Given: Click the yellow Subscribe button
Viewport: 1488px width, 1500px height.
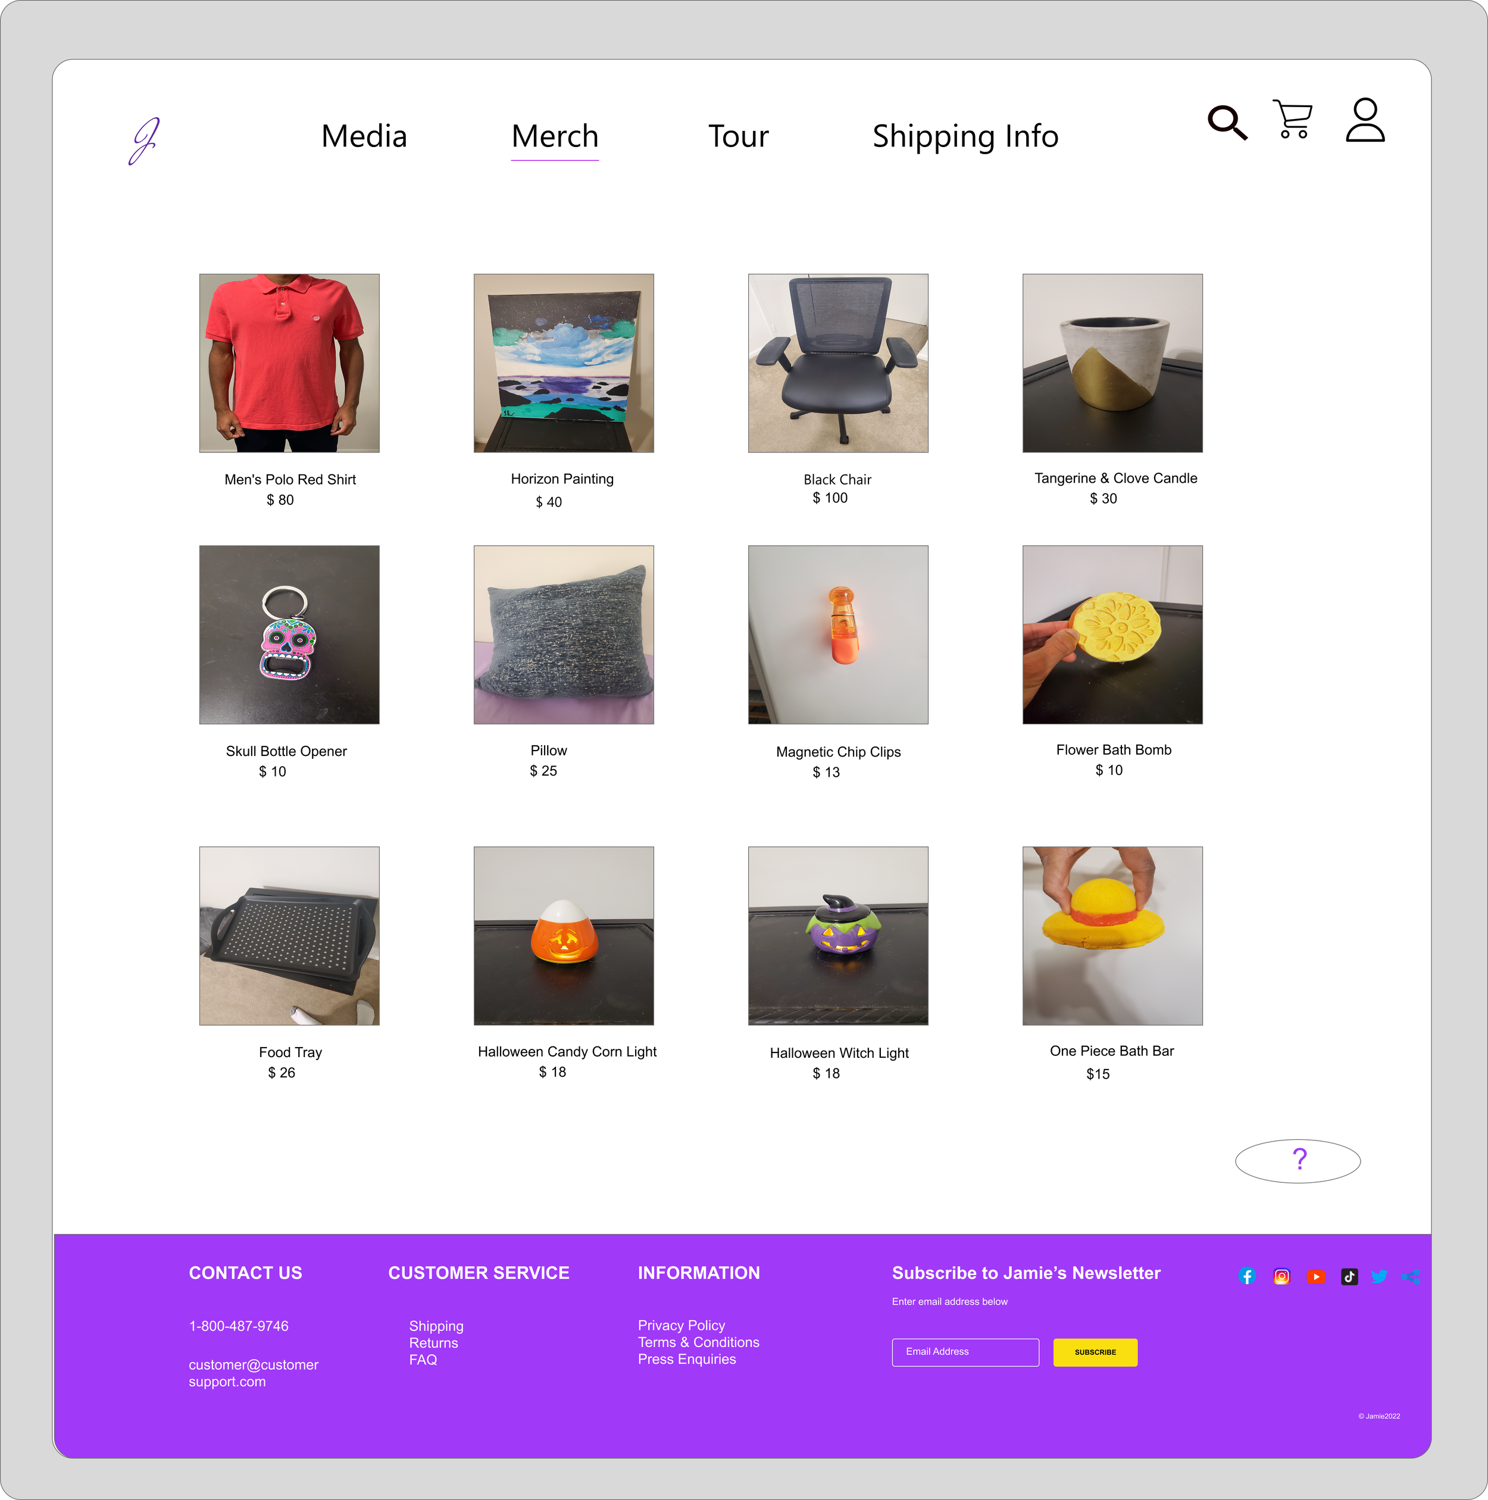Looking at the screenshot, I should pyautogui.click(x=1095, y=1352).
